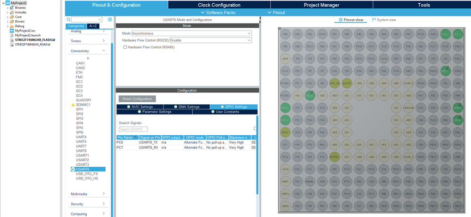Screen dimensions: 471x217
Task: Open the Pinout menu
Action: 276,13
